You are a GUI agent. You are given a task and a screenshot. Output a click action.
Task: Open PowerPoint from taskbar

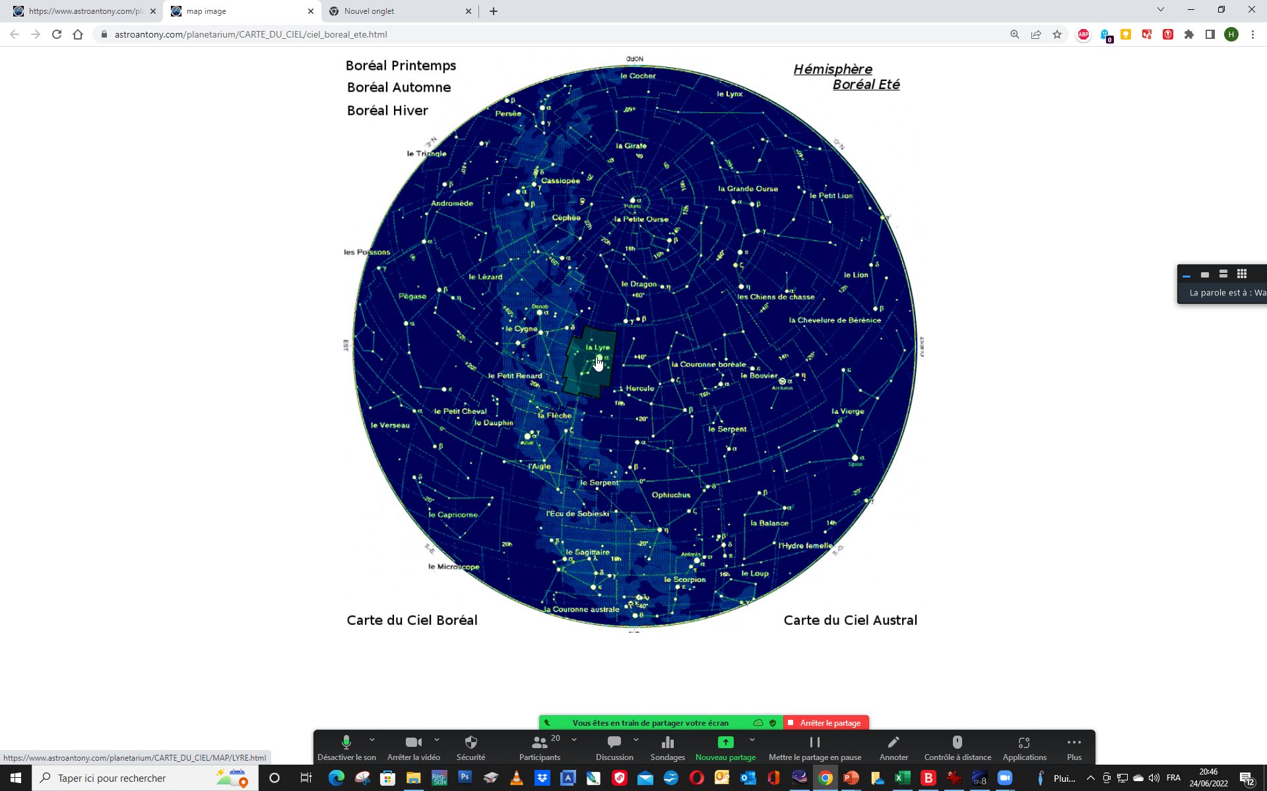pos(851,778)
